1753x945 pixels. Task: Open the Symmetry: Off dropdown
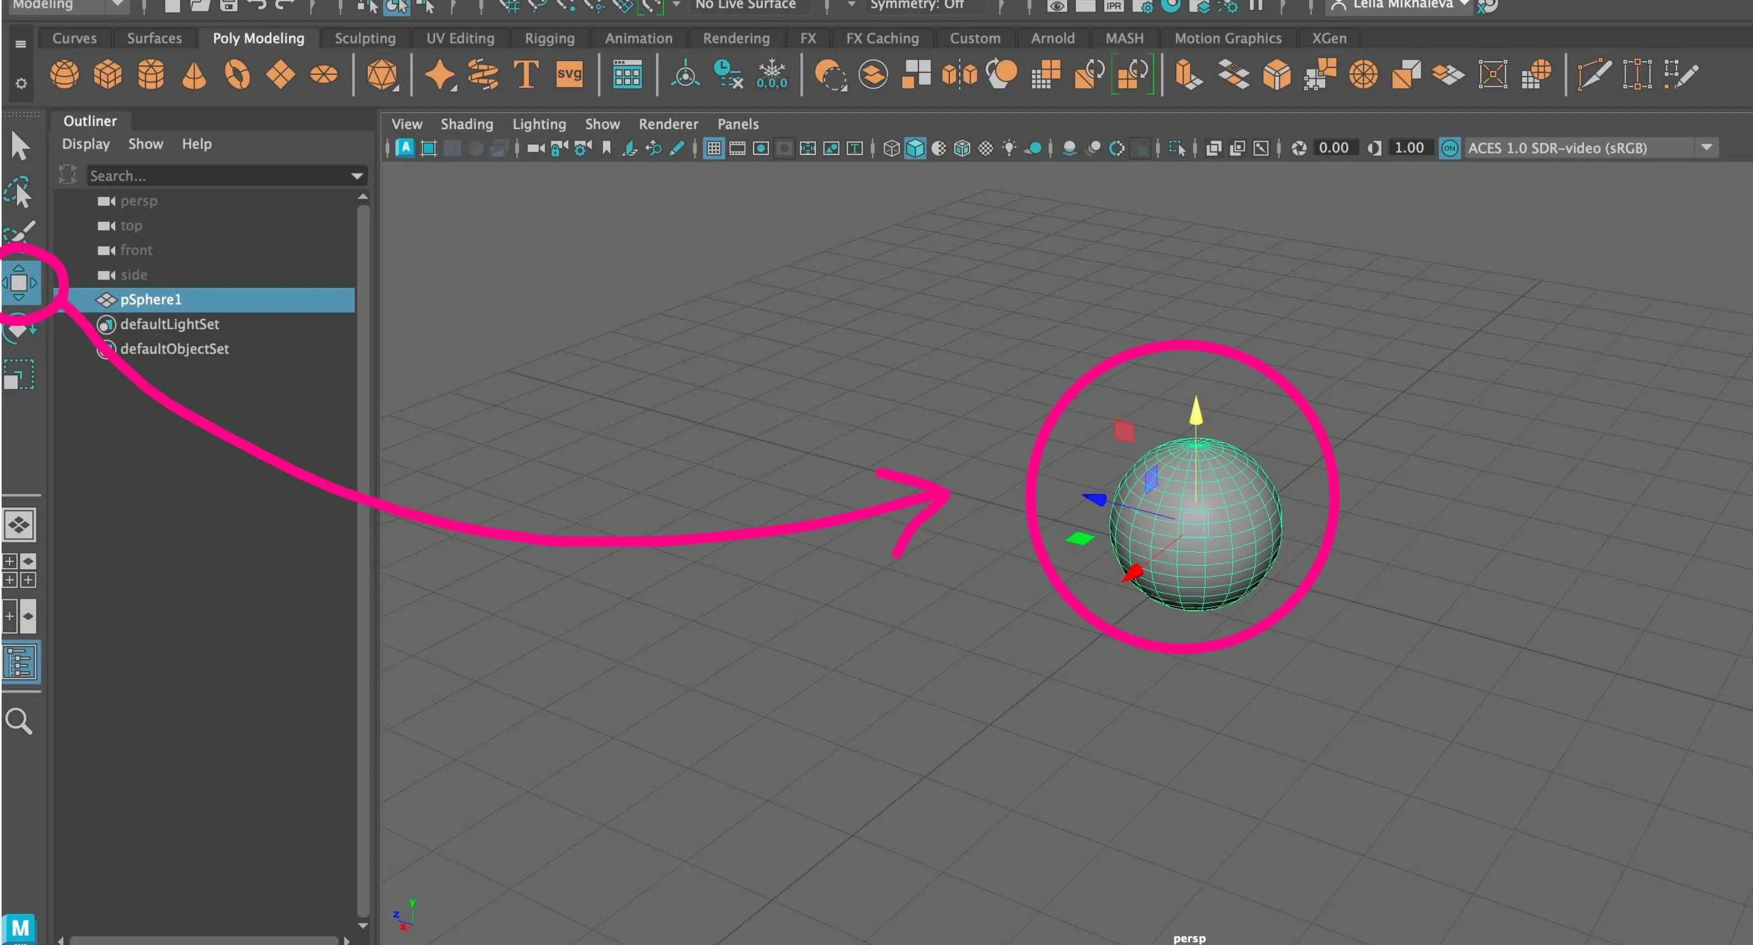coord(916,5)
